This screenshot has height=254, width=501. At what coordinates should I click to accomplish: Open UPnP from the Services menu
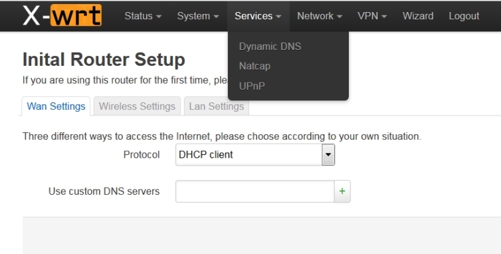[x=252, y=86]
